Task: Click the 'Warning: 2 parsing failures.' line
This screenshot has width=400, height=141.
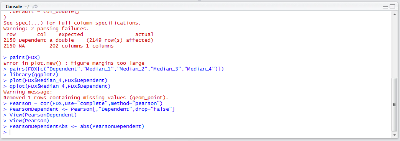Action: tap(46, 29)
